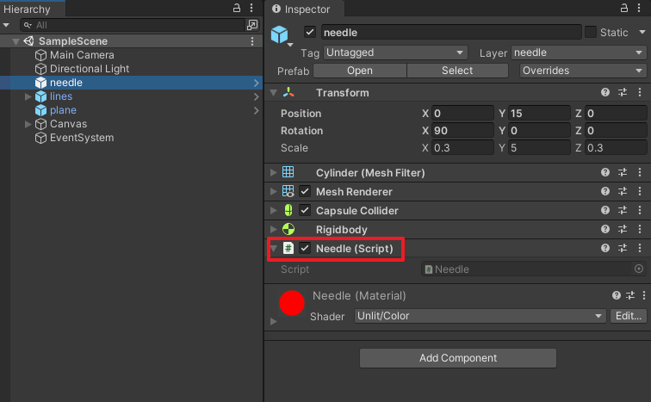This screenshot has height=402, width=651.
Task: Open Script object picker circle
Action: pyautogui.click(x=639, y=269)
